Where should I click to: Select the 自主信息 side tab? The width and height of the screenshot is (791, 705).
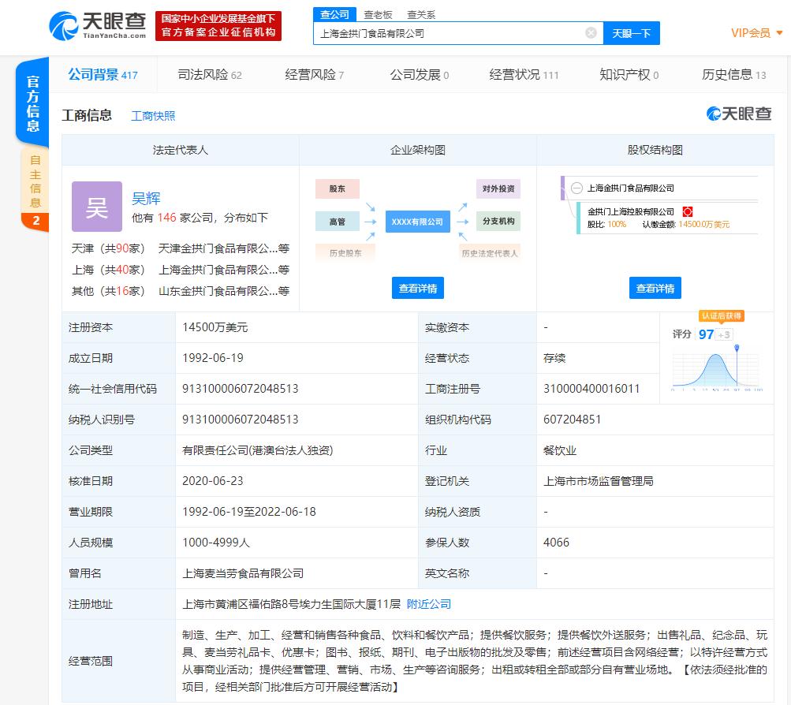[x=35, y=181]
